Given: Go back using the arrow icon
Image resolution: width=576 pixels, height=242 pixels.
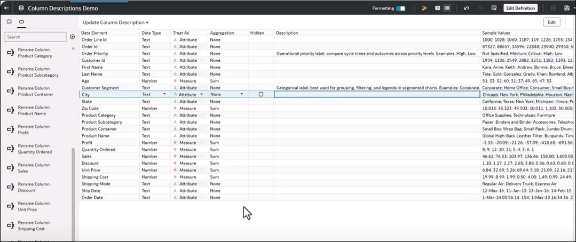Looking at the screenshot, I should tap(6, 8).
